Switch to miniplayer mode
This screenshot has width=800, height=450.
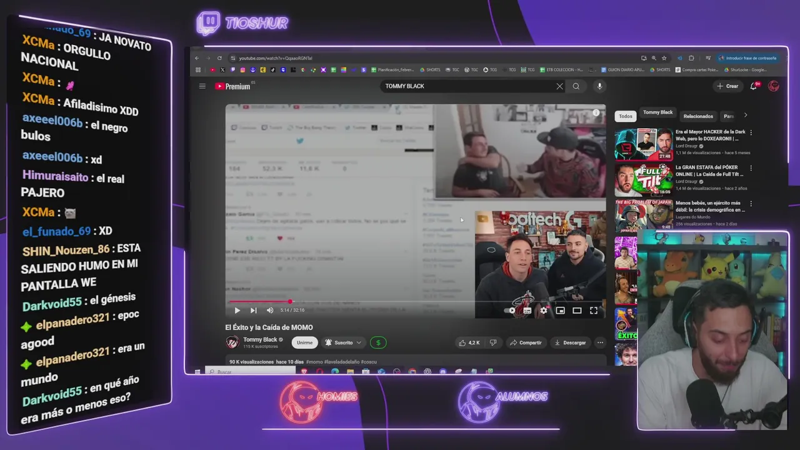click(x=560, y=310)
